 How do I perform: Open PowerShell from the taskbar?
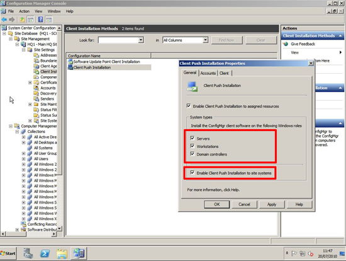45,253
